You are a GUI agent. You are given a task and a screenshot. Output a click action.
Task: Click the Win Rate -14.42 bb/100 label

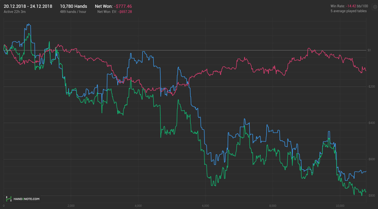pyautogui.click(x=349, y=6)
